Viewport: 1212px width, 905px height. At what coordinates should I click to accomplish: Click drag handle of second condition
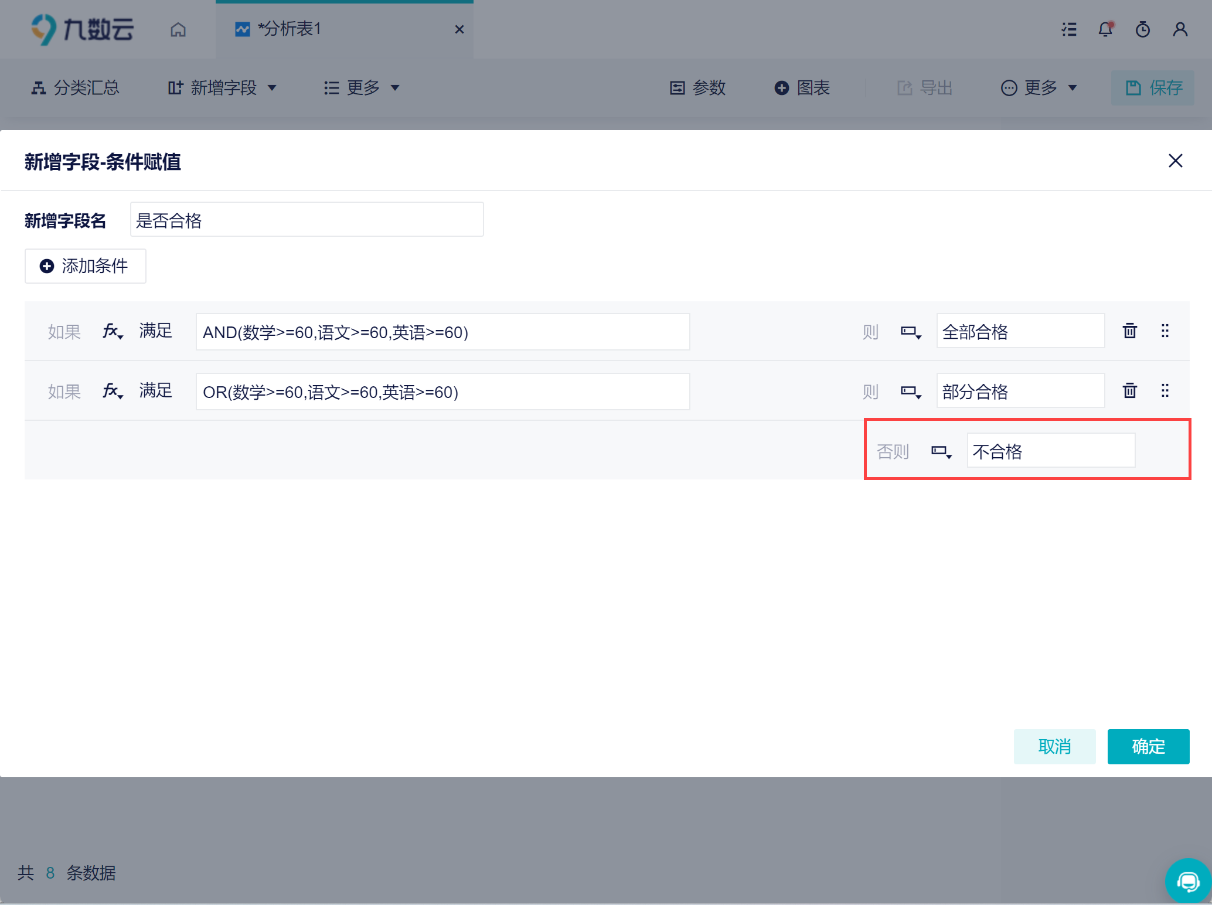pos(1165,390)
